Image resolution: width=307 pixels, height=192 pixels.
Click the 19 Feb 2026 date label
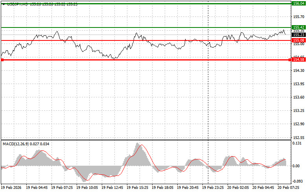click(12, 188)
